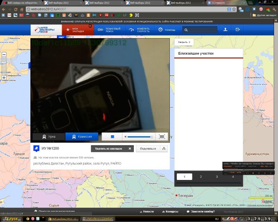Open Пошаговый поиск menu item
278x222 pixels.
109,30
